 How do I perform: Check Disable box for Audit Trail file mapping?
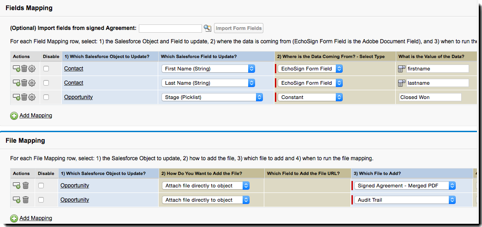point(42,200)
